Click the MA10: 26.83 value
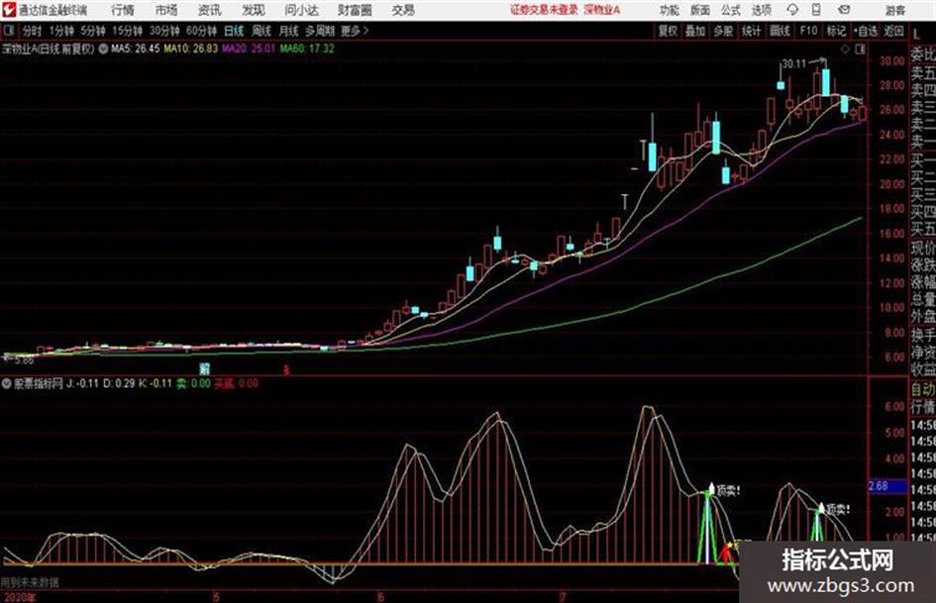This screenshot has height=603, width=936. [190, 49]
